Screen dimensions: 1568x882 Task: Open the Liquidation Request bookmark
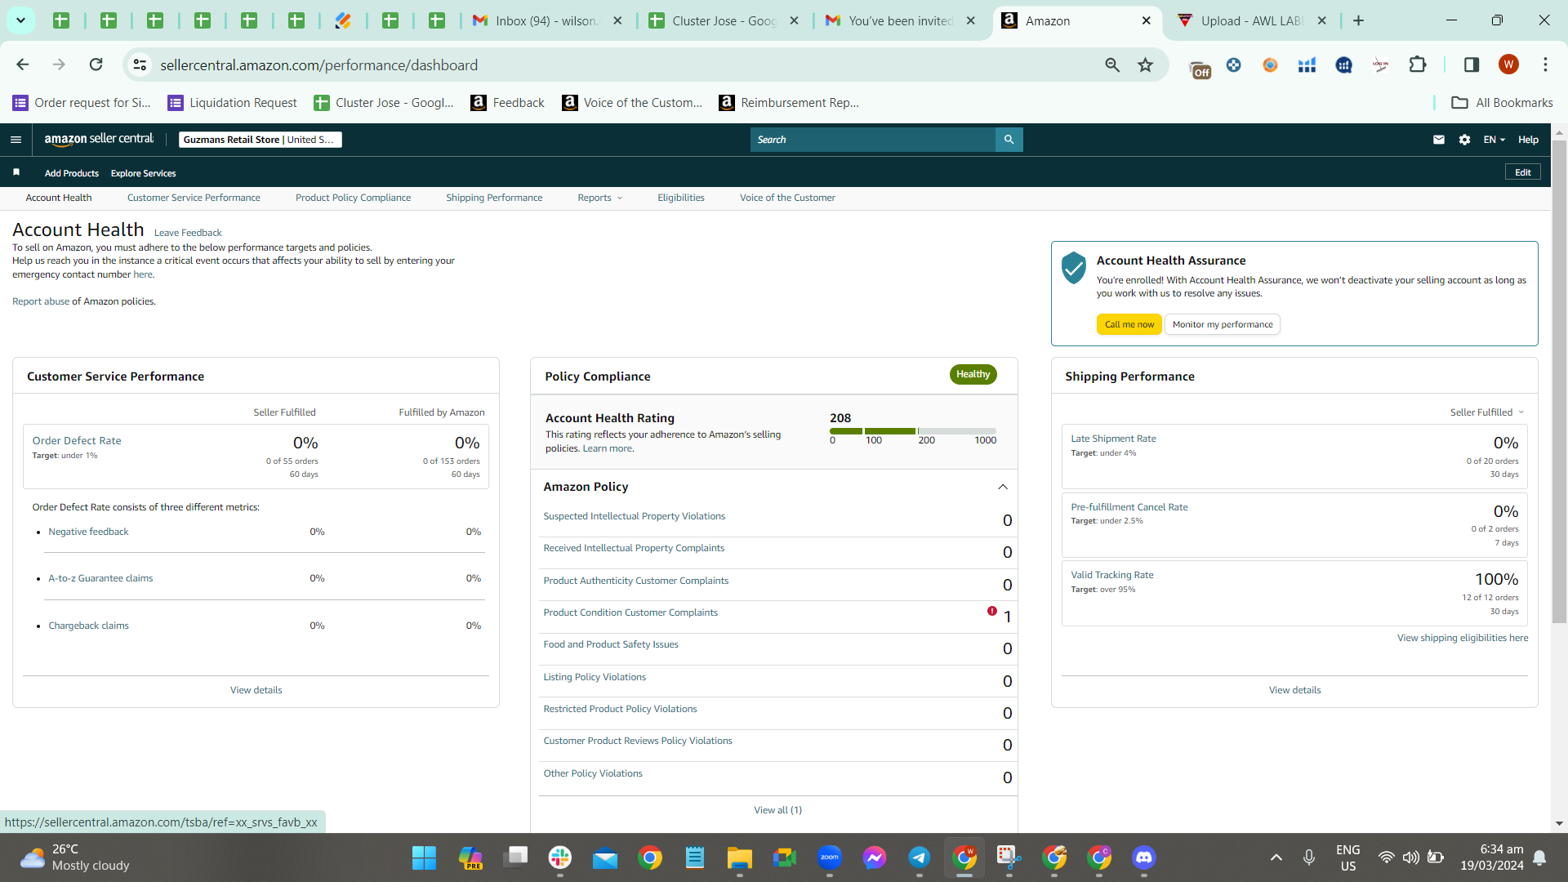pos(232,102)
